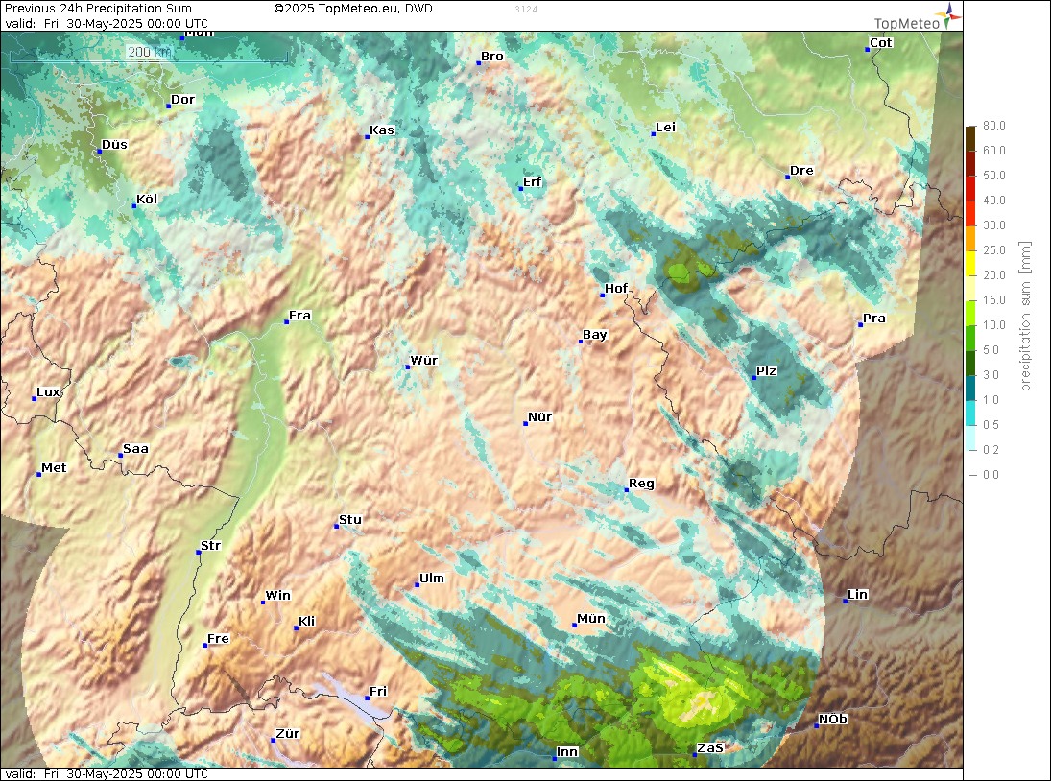
Task: Click the Zür city label
Action: pos(288,733)
